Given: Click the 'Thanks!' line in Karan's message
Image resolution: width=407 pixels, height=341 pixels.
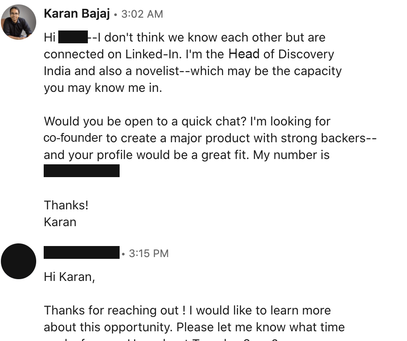Looking at the screenshot, I should (66, 205).
